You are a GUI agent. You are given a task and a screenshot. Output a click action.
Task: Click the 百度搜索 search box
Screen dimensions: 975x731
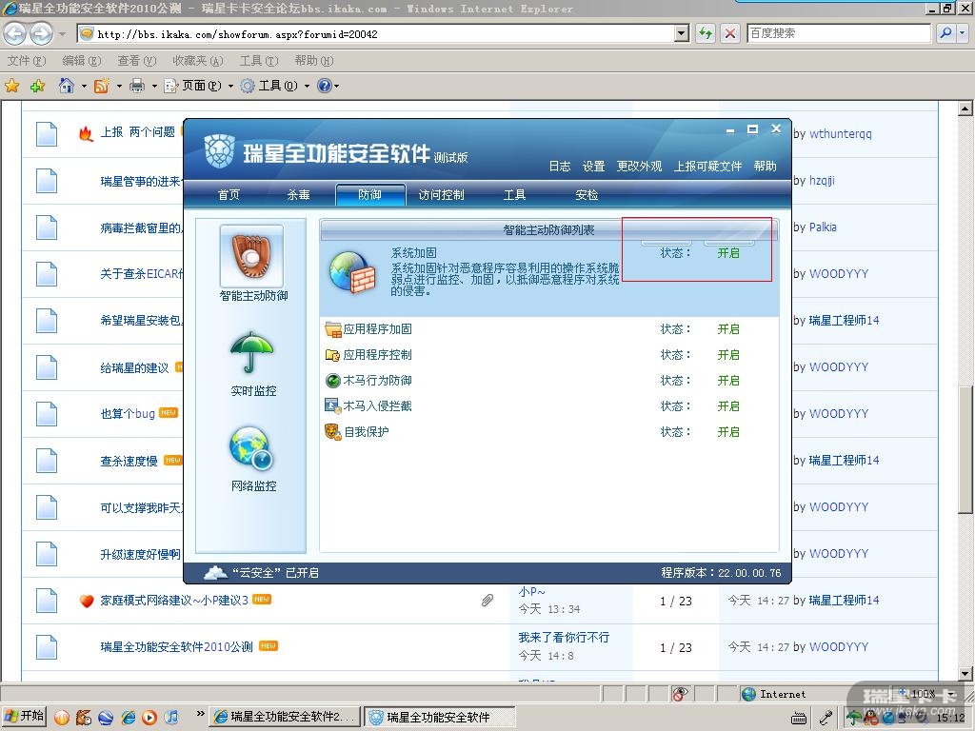[838, 33]
